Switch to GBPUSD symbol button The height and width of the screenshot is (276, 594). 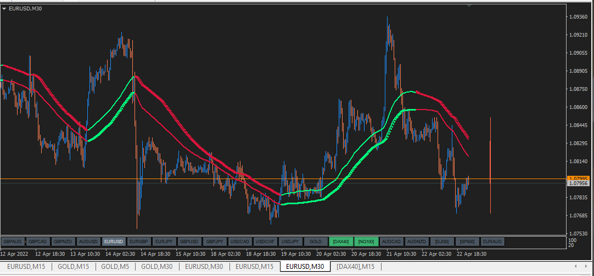189,242
